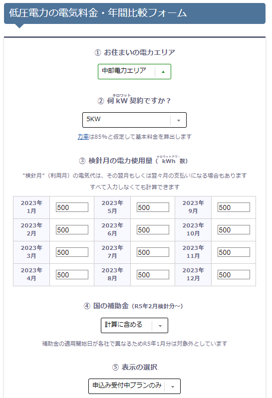Expand the 5KW contract dropdown
The width and height of the screenshot is (272, 398).
134,120
